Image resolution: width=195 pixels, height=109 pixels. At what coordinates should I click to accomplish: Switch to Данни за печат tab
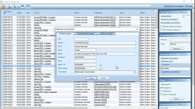click(x=107, y=34)
